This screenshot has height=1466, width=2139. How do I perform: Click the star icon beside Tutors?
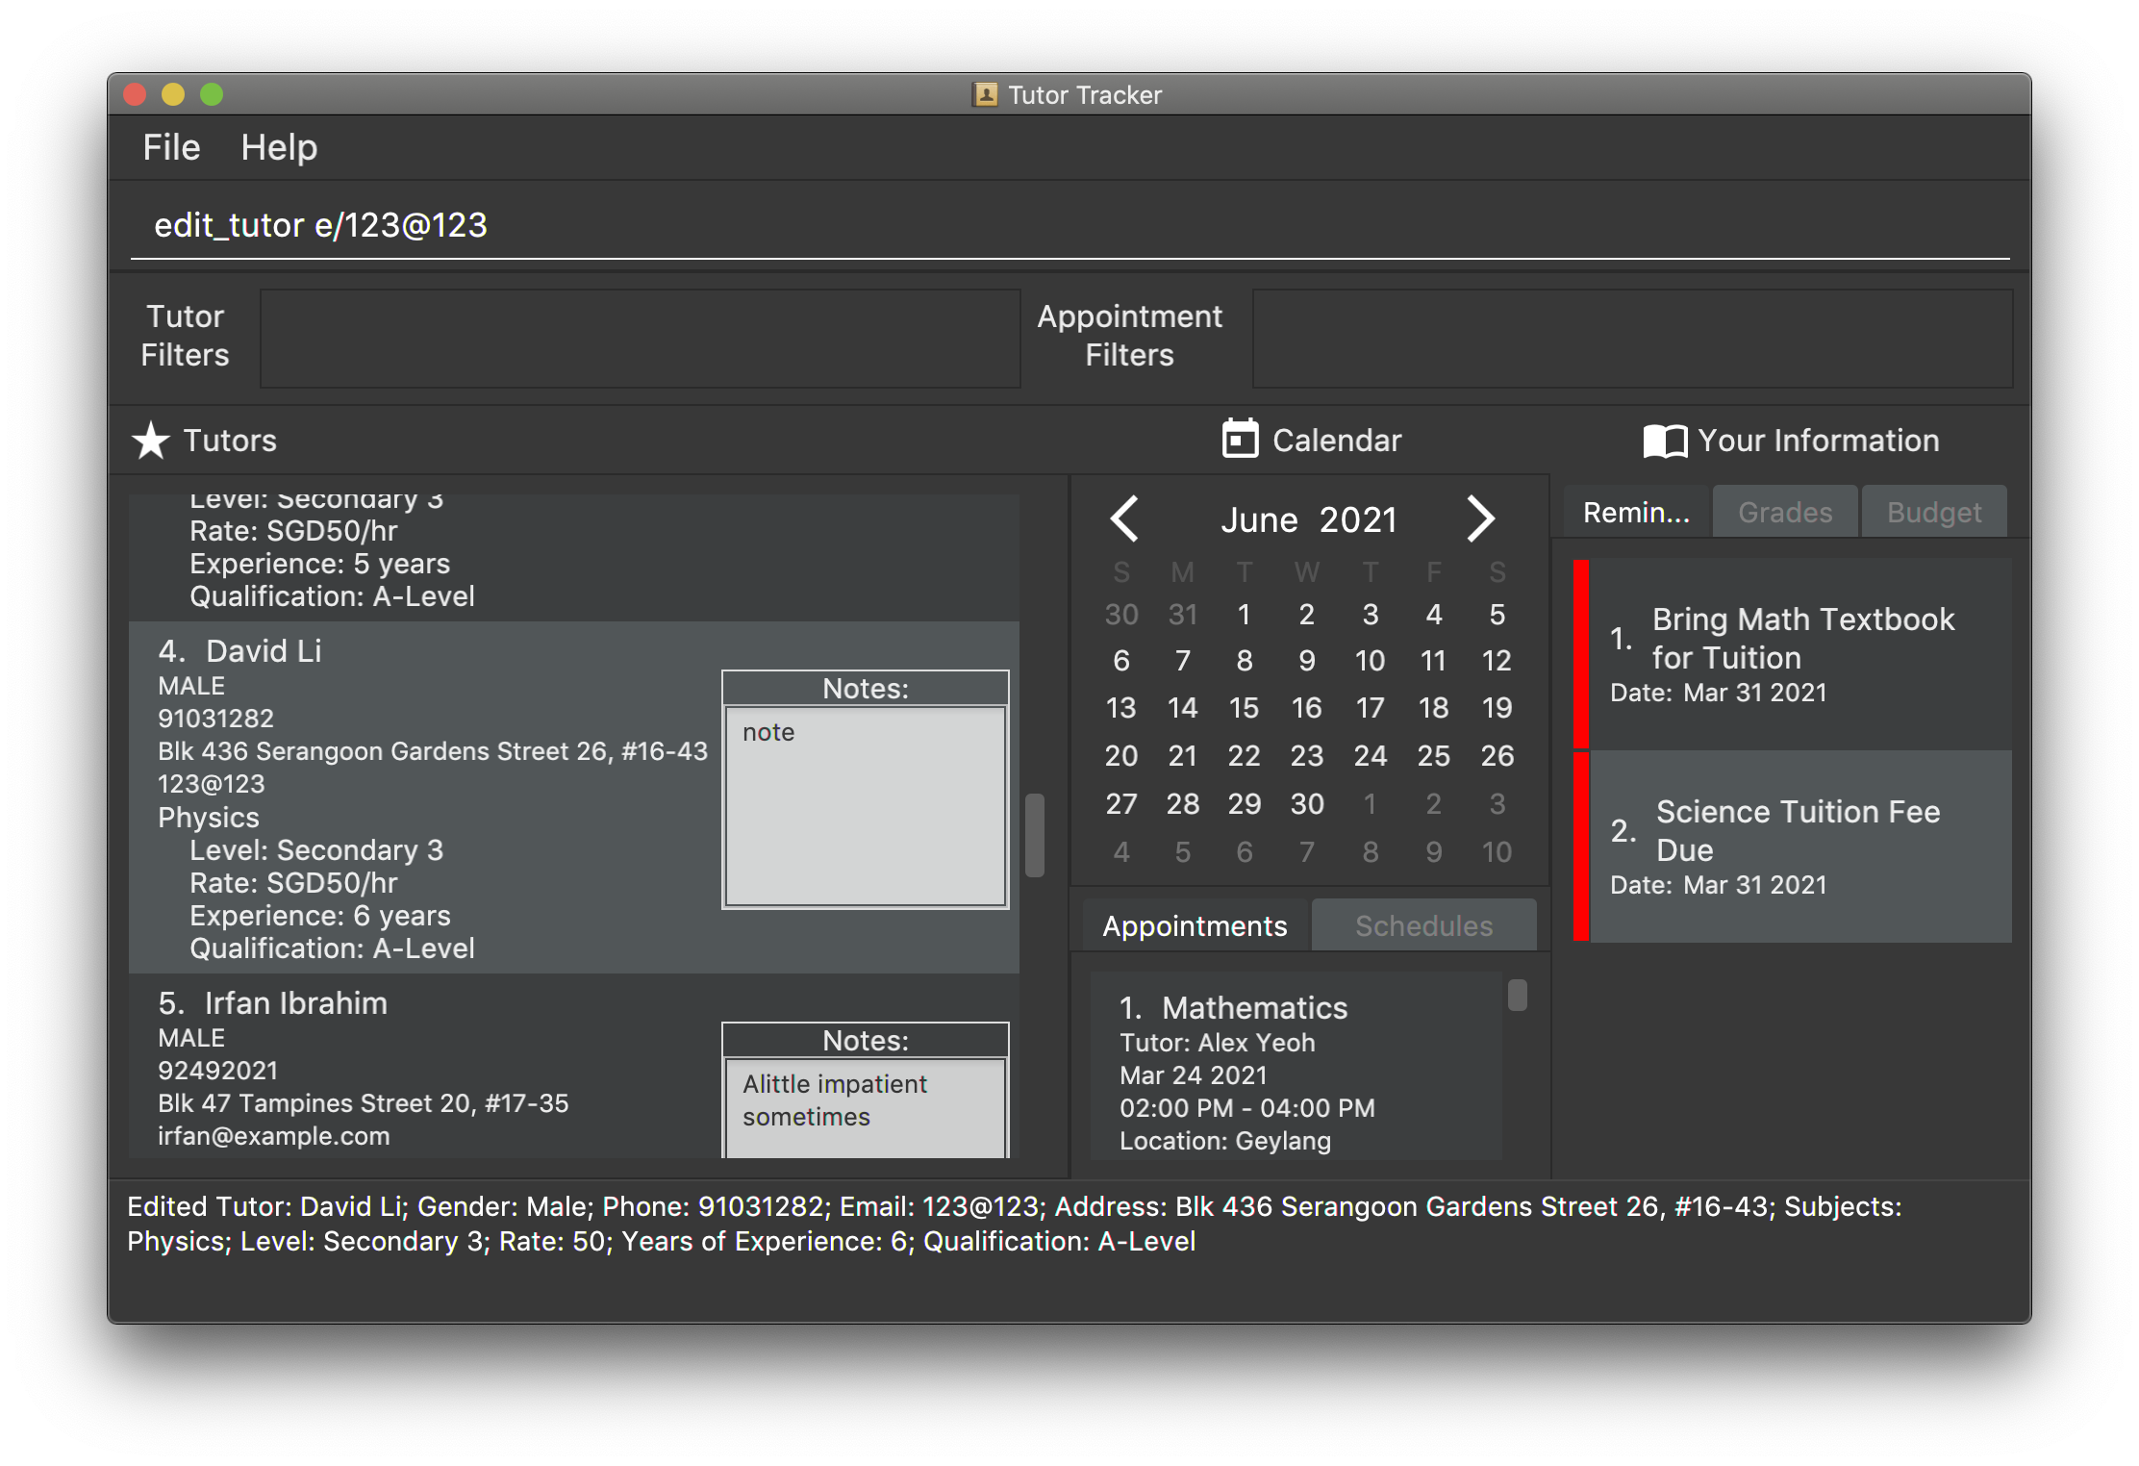(x=151, y=441)
